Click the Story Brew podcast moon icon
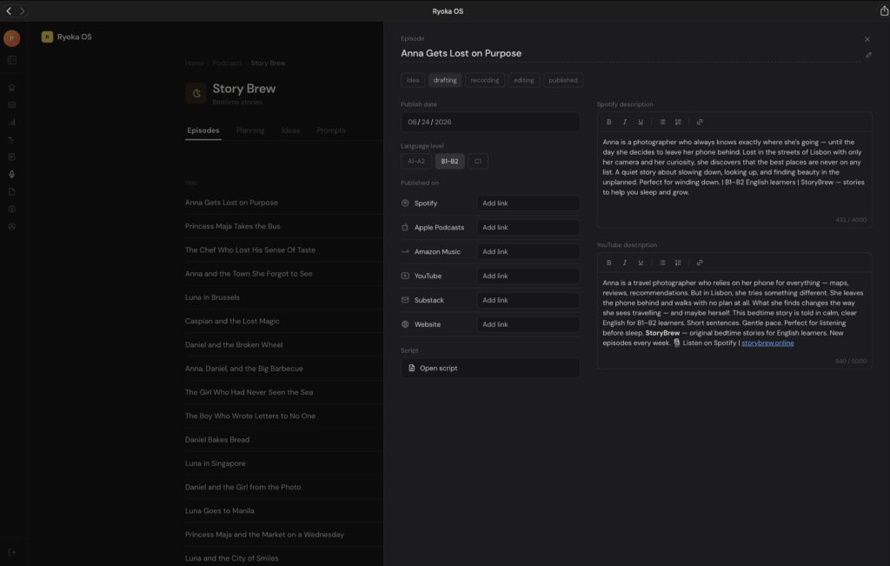The height and width of the screenshot is (566, 890). [x=196, y=94]
